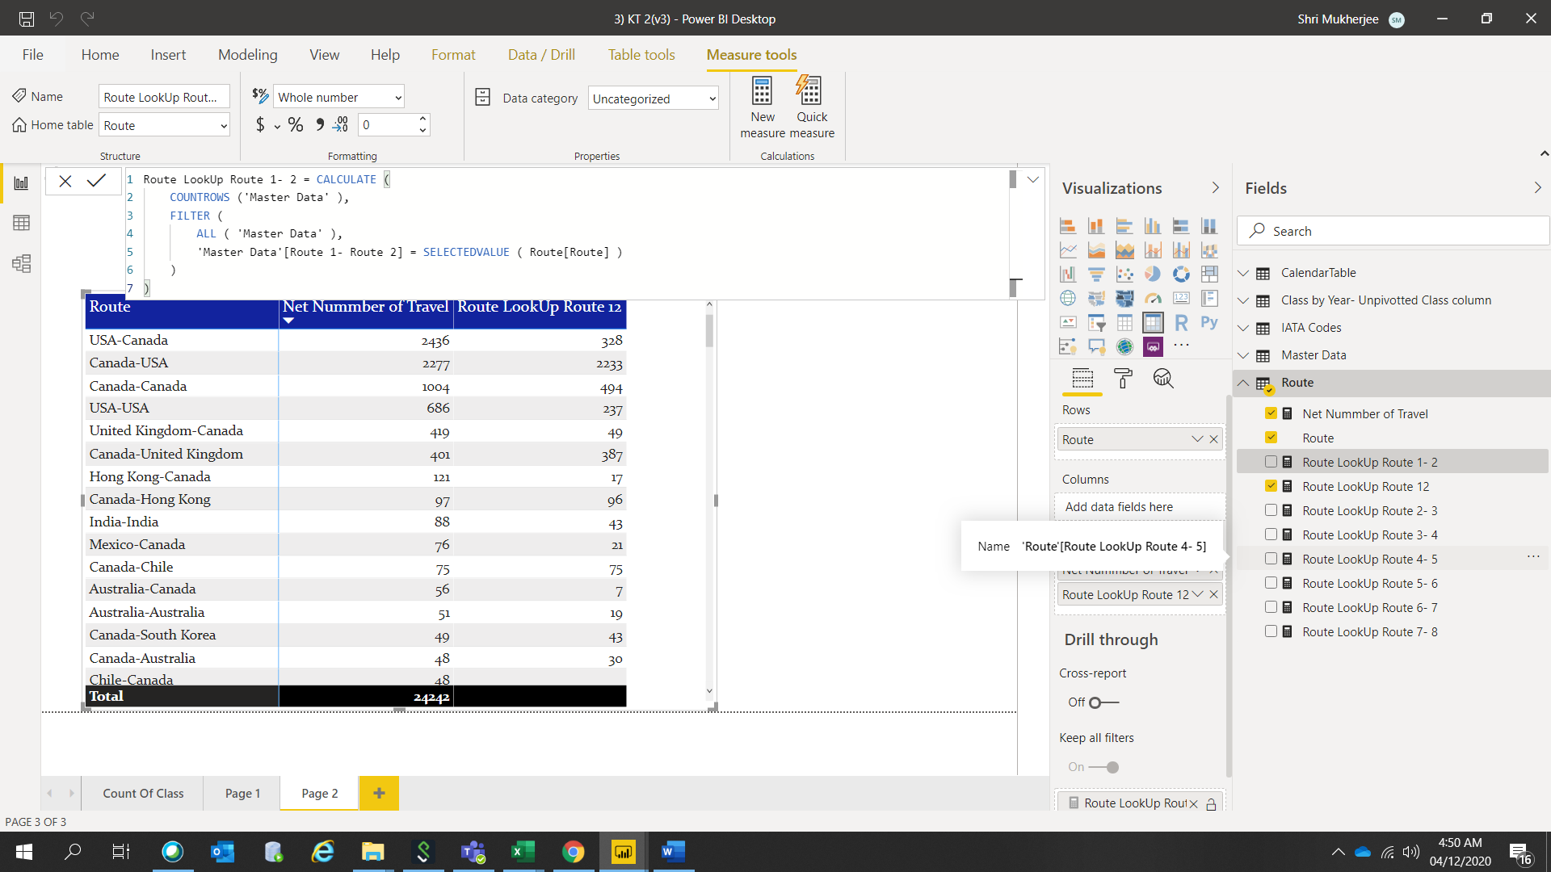The height and width of the screenshot is (872, 1551).
Task: Apply percentage format to the measure
Action: 296,125
